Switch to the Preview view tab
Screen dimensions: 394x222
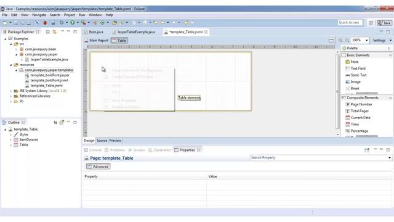115,141
